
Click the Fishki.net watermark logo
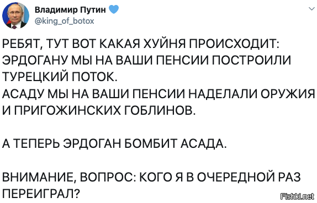pos(298,196)
